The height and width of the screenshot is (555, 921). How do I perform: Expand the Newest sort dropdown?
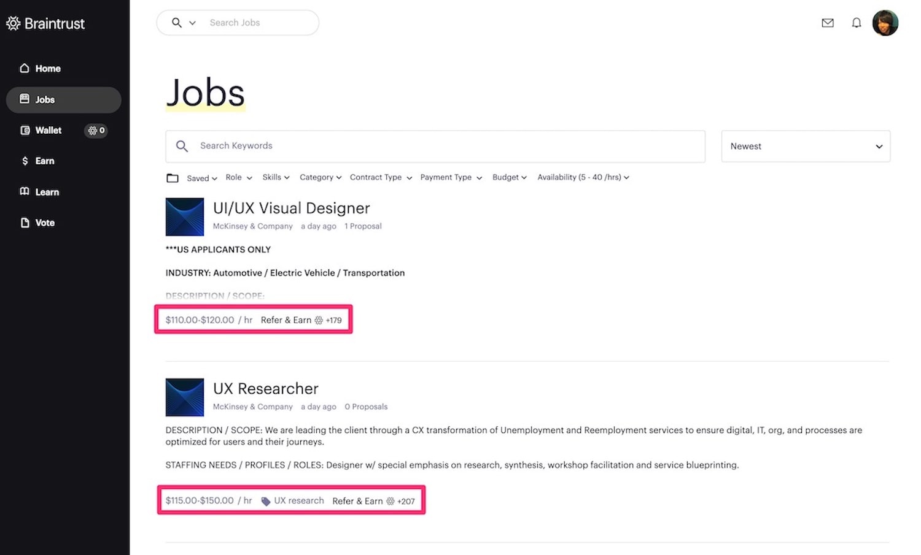click(x=806, y=146)
